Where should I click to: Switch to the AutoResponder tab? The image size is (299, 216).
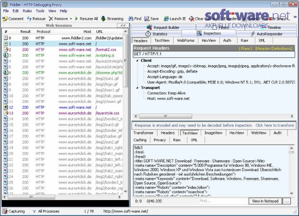click(x=267, y=34)
